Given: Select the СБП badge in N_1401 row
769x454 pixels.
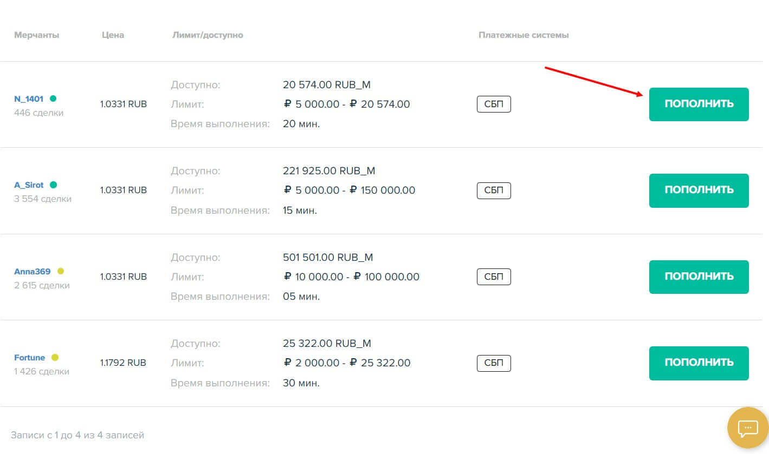Looking at the screenshot, I should pos(494,104).
